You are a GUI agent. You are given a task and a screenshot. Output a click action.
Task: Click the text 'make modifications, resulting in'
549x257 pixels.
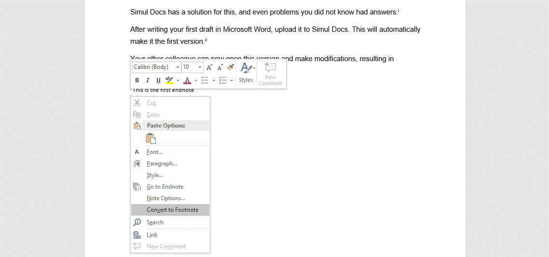(x=344, y=59)
